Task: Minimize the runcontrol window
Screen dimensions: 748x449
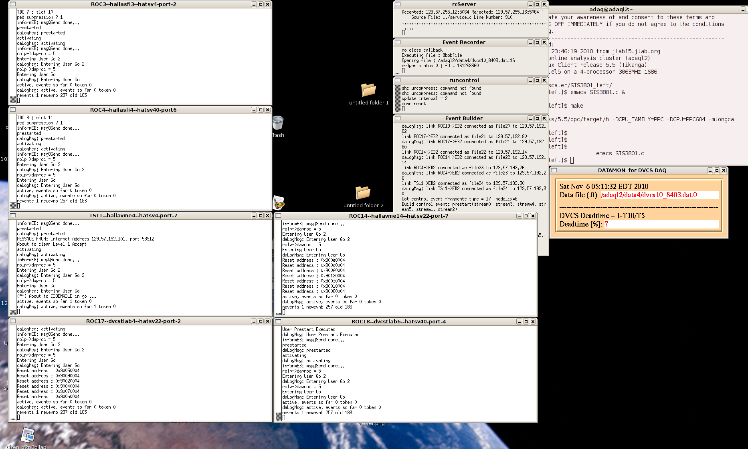Action: (530, 80)
